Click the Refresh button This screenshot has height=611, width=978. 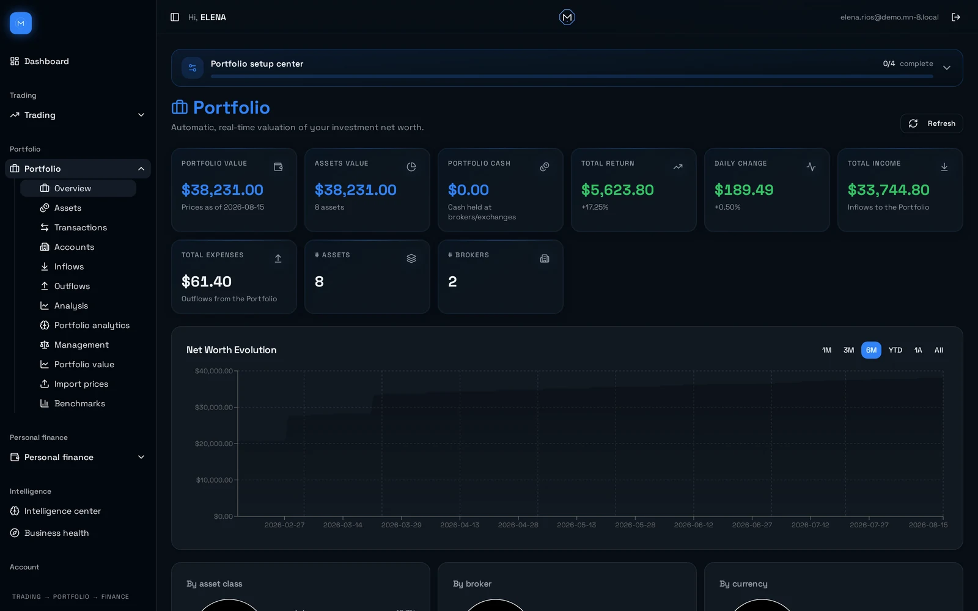(x=932, y=123)
